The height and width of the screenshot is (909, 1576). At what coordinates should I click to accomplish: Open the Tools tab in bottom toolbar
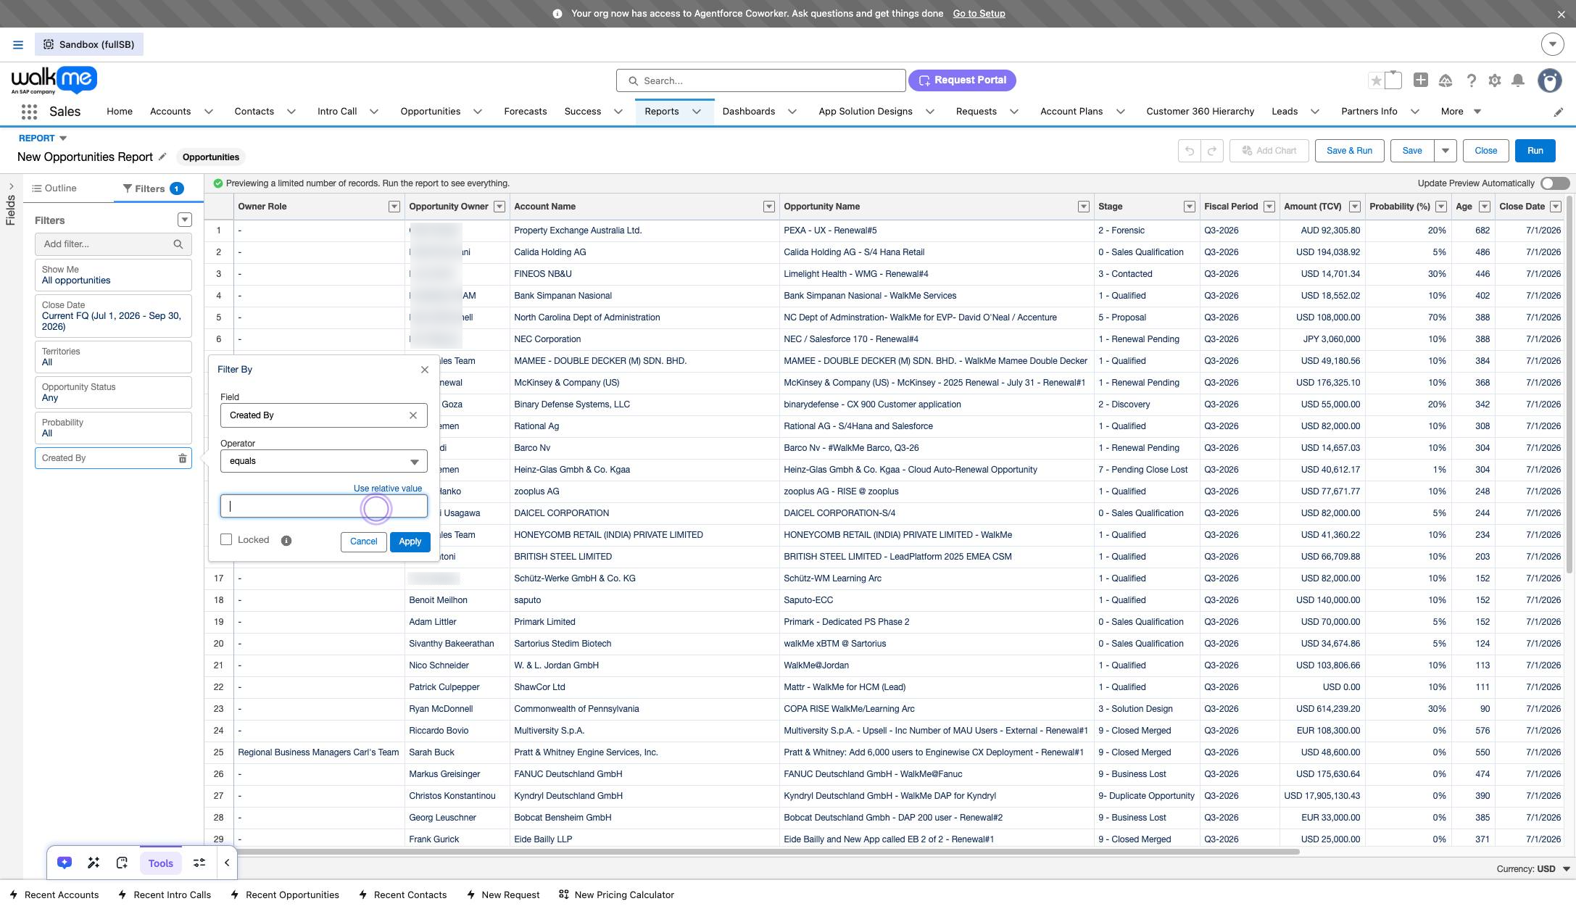pos(161,863)
